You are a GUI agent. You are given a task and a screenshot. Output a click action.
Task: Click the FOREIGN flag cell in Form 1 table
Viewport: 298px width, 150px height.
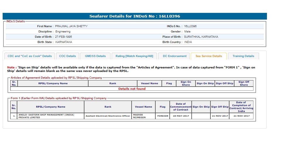[x=163, y=116]
